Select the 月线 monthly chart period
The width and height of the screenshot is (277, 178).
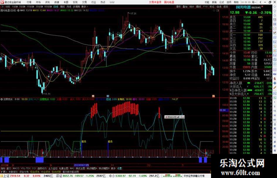tap(69, 6)
